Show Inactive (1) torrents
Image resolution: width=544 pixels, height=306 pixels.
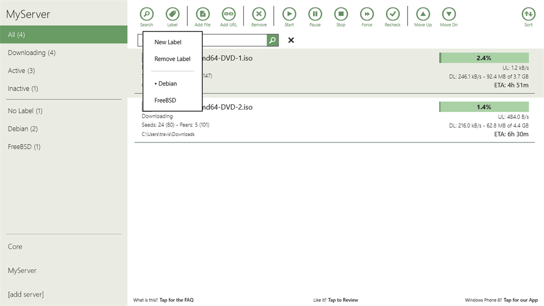pyautogui.click(x=23, y=89)
